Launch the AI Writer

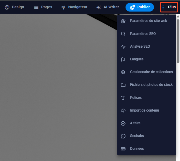point(108,7)
